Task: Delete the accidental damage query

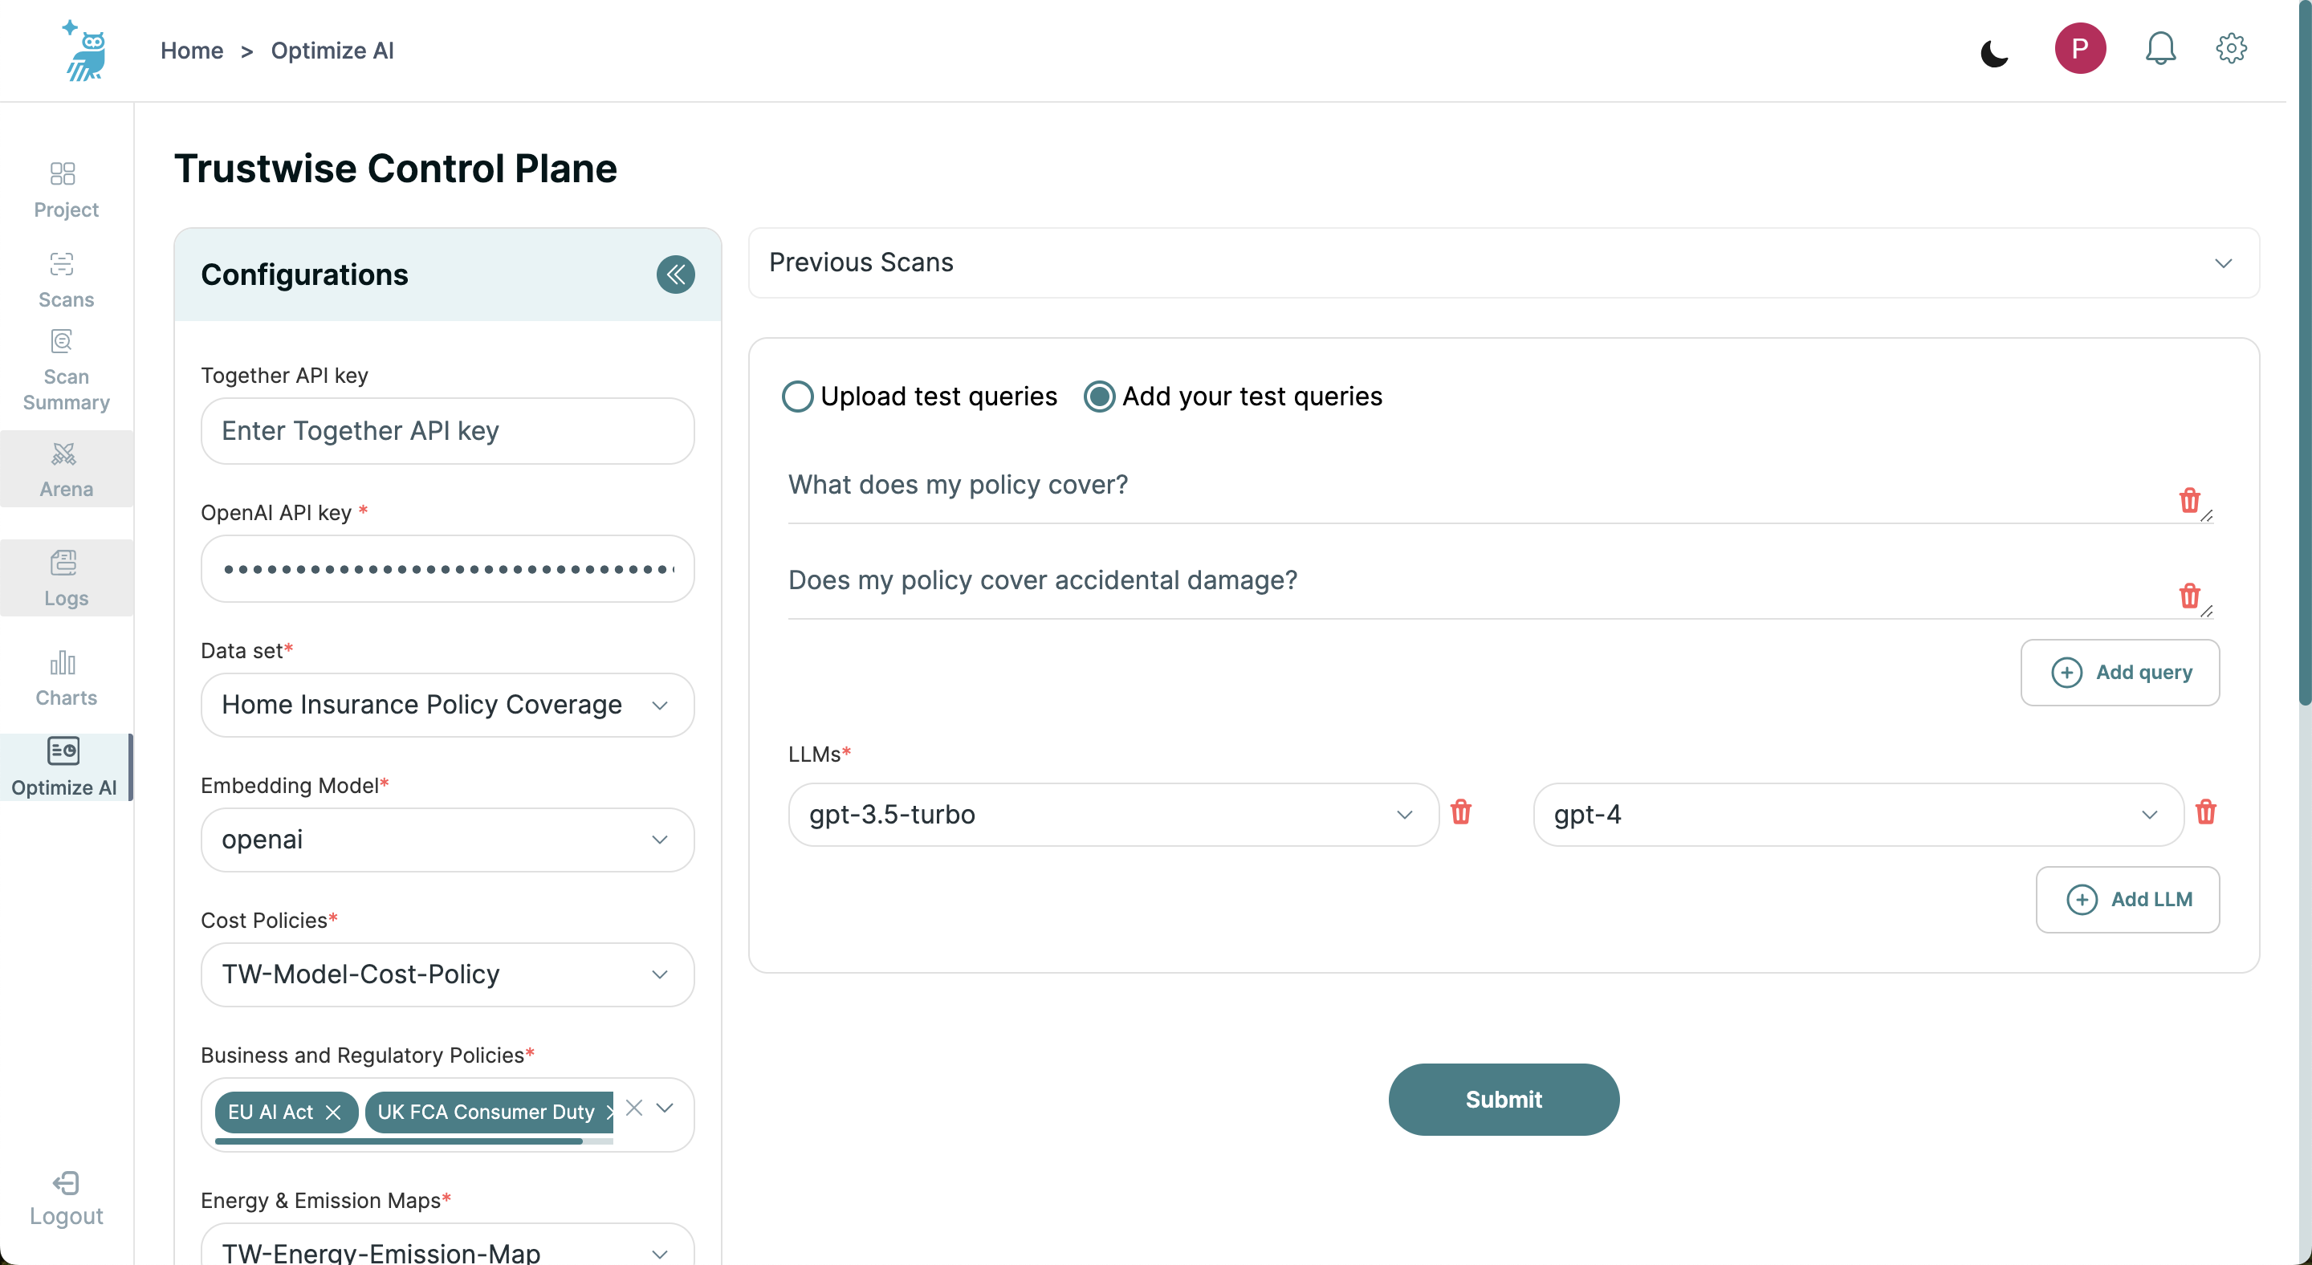Action: point(2189,595)
